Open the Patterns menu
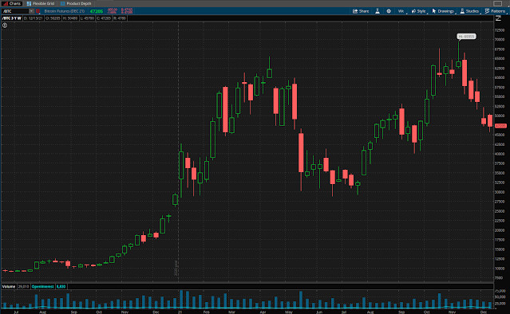The width and height of the screenshot is (510, 314). 496,11
